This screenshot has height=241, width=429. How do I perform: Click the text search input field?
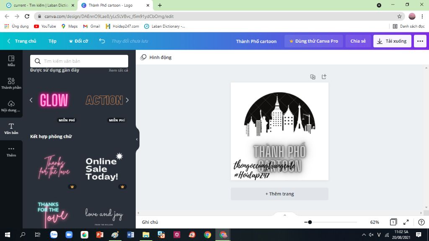79,61
